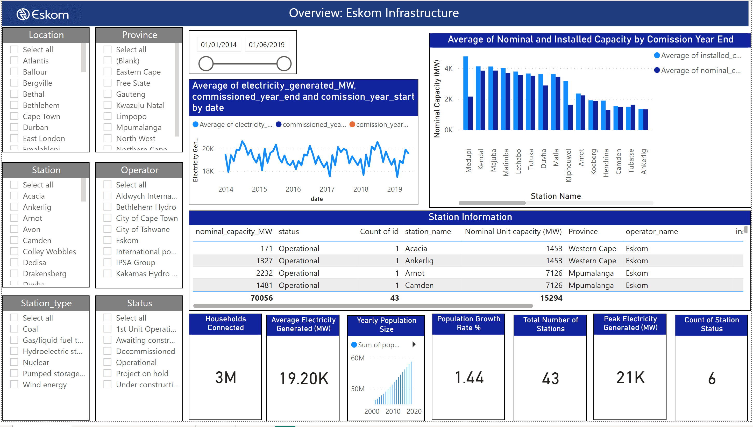Click the 'Sum of pop...' legend marker
The image size is (753, 427).
[354, 345]
